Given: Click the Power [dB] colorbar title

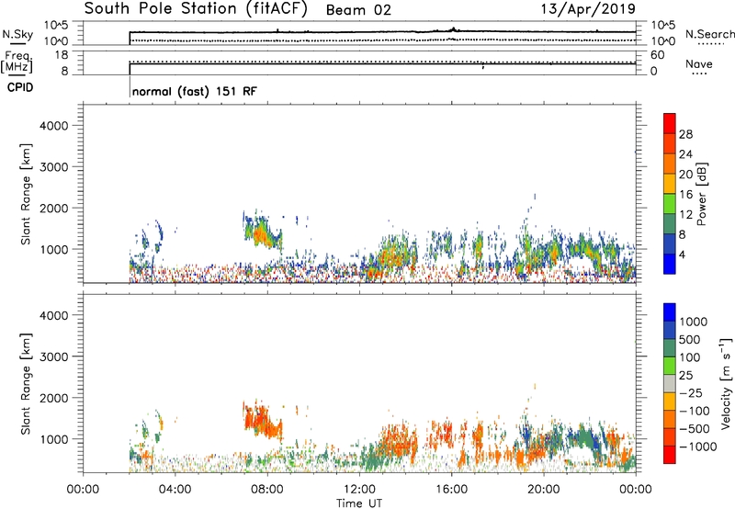Looking at the screenshot, I should pos(701,194).
